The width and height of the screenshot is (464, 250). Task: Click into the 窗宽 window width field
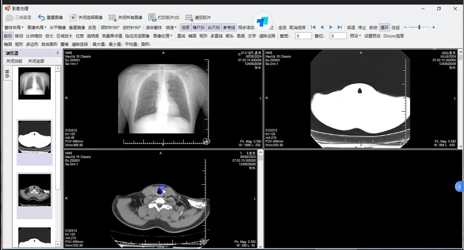click(303, 36)
